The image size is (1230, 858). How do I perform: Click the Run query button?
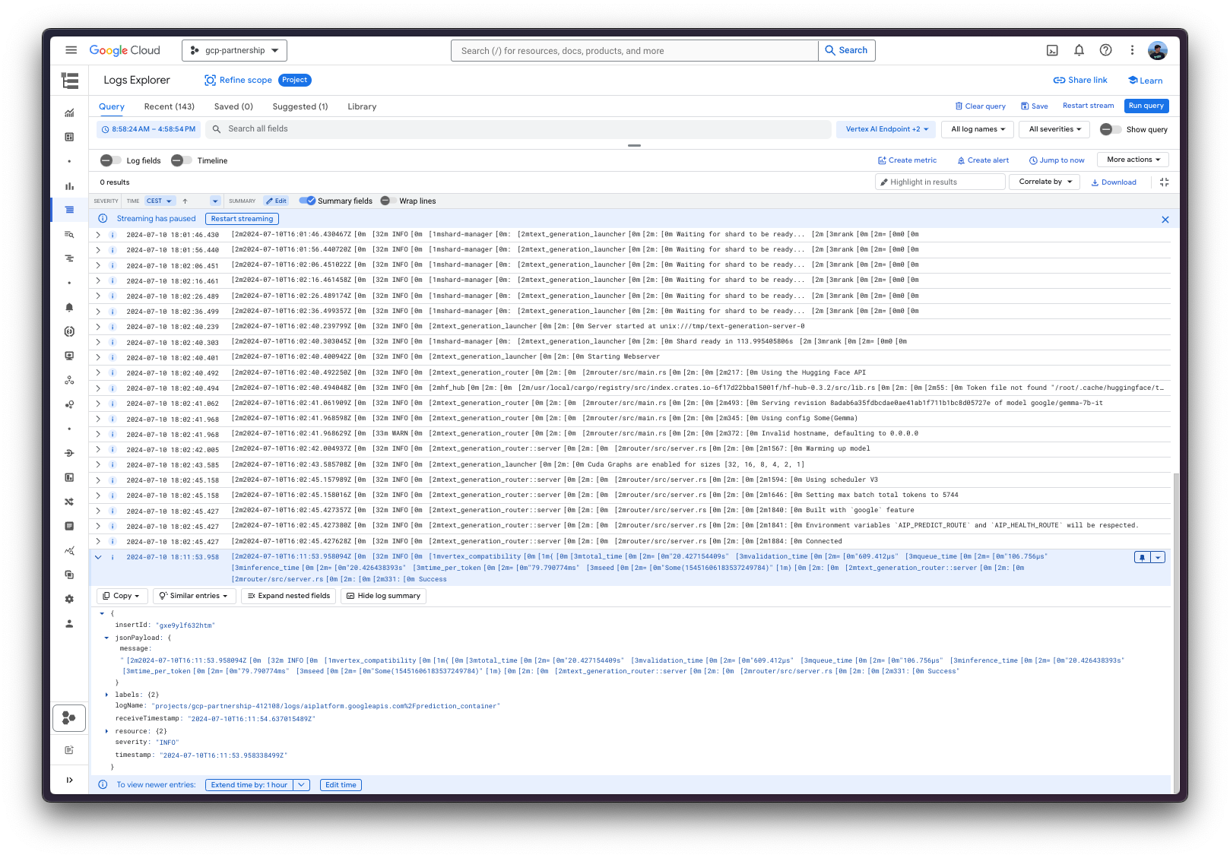[1146, 106]
